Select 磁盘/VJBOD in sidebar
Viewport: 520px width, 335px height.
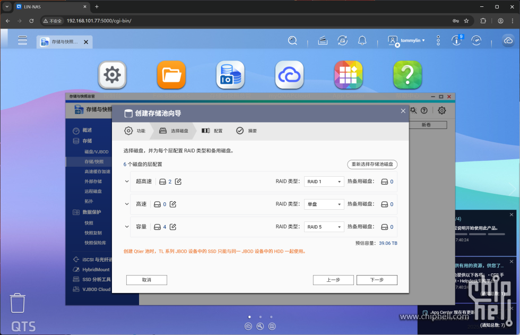[x=96, y=152]
